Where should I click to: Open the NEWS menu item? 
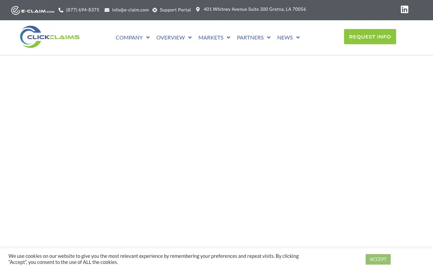[285, 37]
